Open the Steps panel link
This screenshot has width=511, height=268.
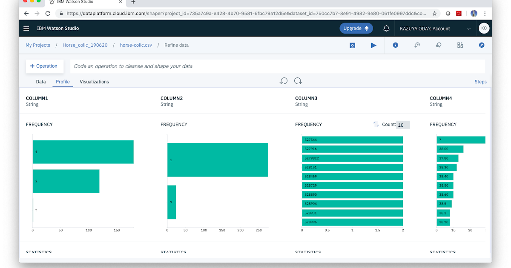pyautogui.click(x=480, y=82)
